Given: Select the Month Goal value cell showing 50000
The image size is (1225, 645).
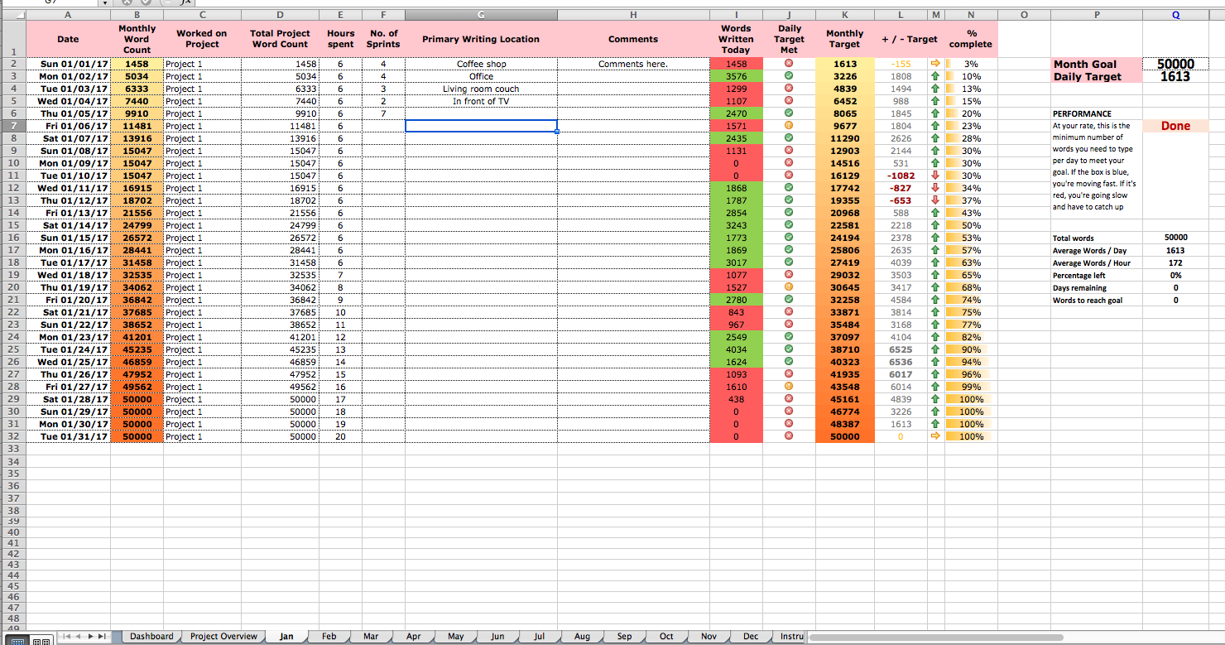Looking at the screenshot, I should 1175,64.
